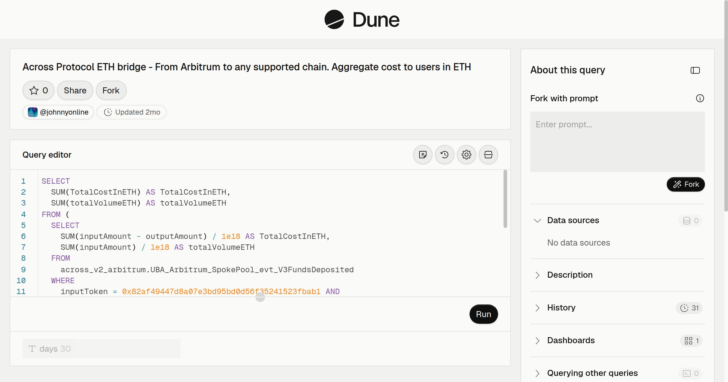Click the @johnnyonline avatar icon

point(33,112)
